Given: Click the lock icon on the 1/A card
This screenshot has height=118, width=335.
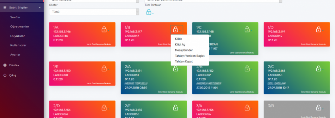Looking at the screenshot, I should pyautogui.click(x=104, y=29).
